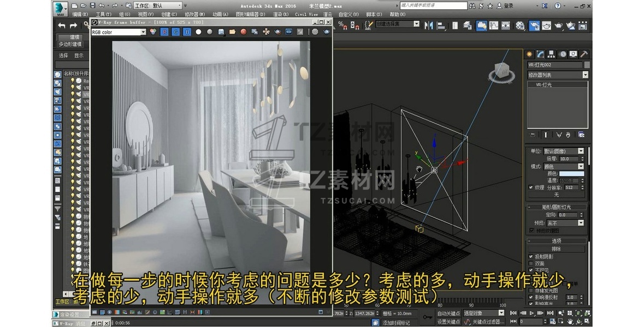644x327 pixels.
Task: Click the 倍增 multiplier value field
Action: (569, 159)
